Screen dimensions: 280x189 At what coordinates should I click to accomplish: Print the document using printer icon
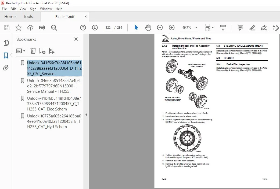(42, 28)
